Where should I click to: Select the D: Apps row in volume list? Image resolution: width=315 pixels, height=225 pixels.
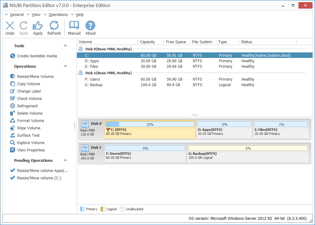pos(195,61)
